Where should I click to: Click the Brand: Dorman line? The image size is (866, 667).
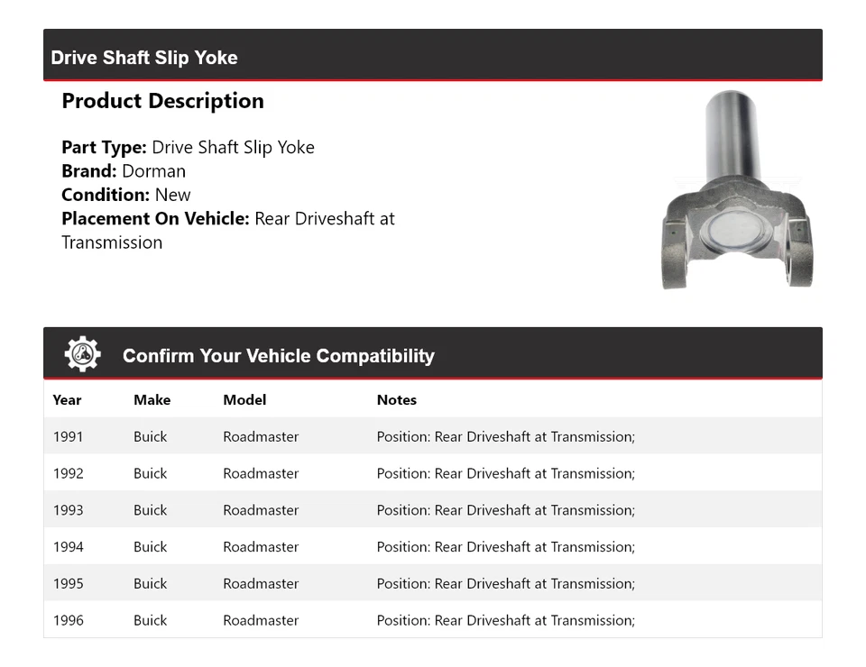point(124,171)
